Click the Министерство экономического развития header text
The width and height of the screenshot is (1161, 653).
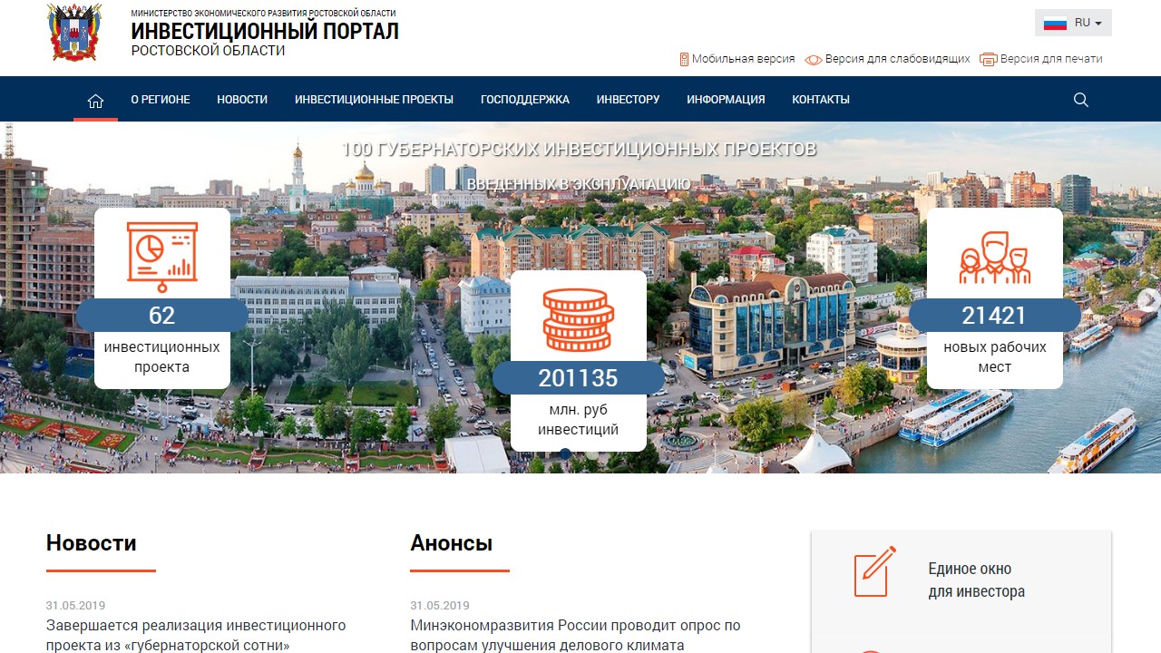click(263, 14)
